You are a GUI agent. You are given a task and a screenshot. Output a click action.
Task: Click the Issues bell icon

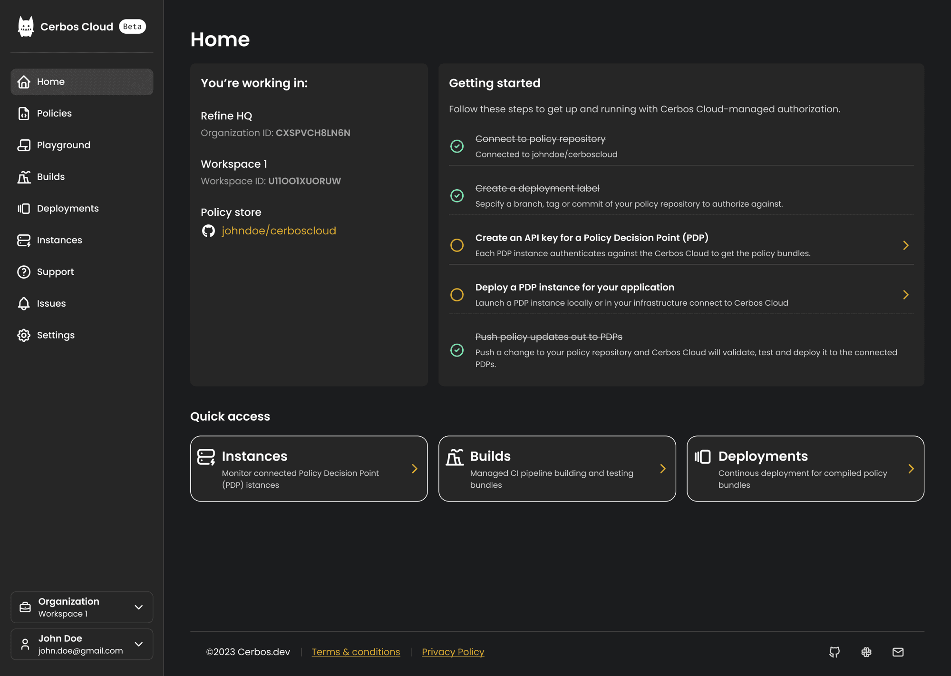click(x=24, y=304)
